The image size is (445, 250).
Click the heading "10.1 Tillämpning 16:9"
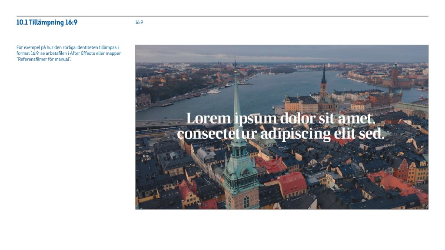[x=47, y=23]
